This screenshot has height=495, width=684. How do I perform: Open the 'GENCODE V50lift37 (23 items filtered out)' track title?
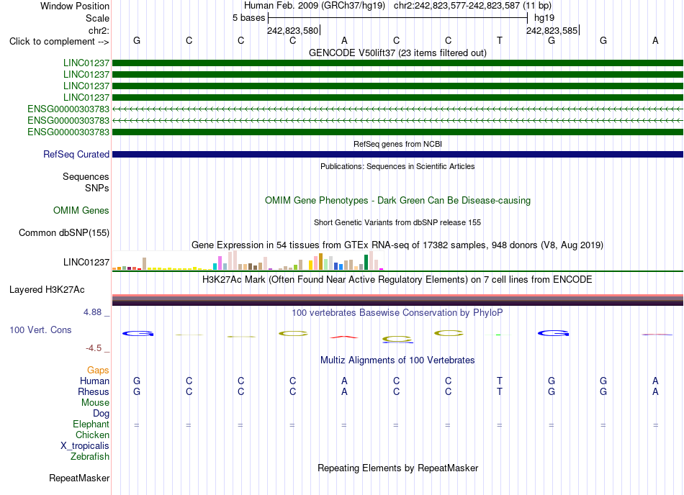click(397, 53)
